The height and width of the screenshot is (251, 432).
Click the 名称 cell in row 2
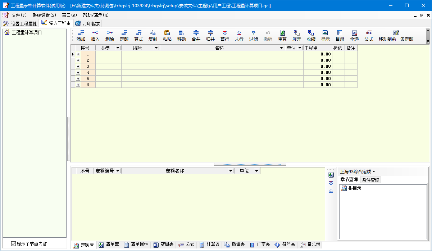222,60
